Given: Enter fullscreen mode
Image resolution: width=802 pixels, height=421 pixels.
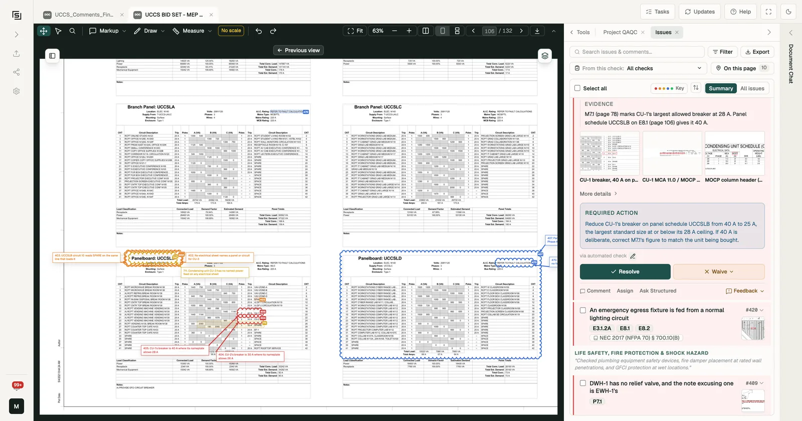Looking at the screenshot, I should (x=768, y=12).
